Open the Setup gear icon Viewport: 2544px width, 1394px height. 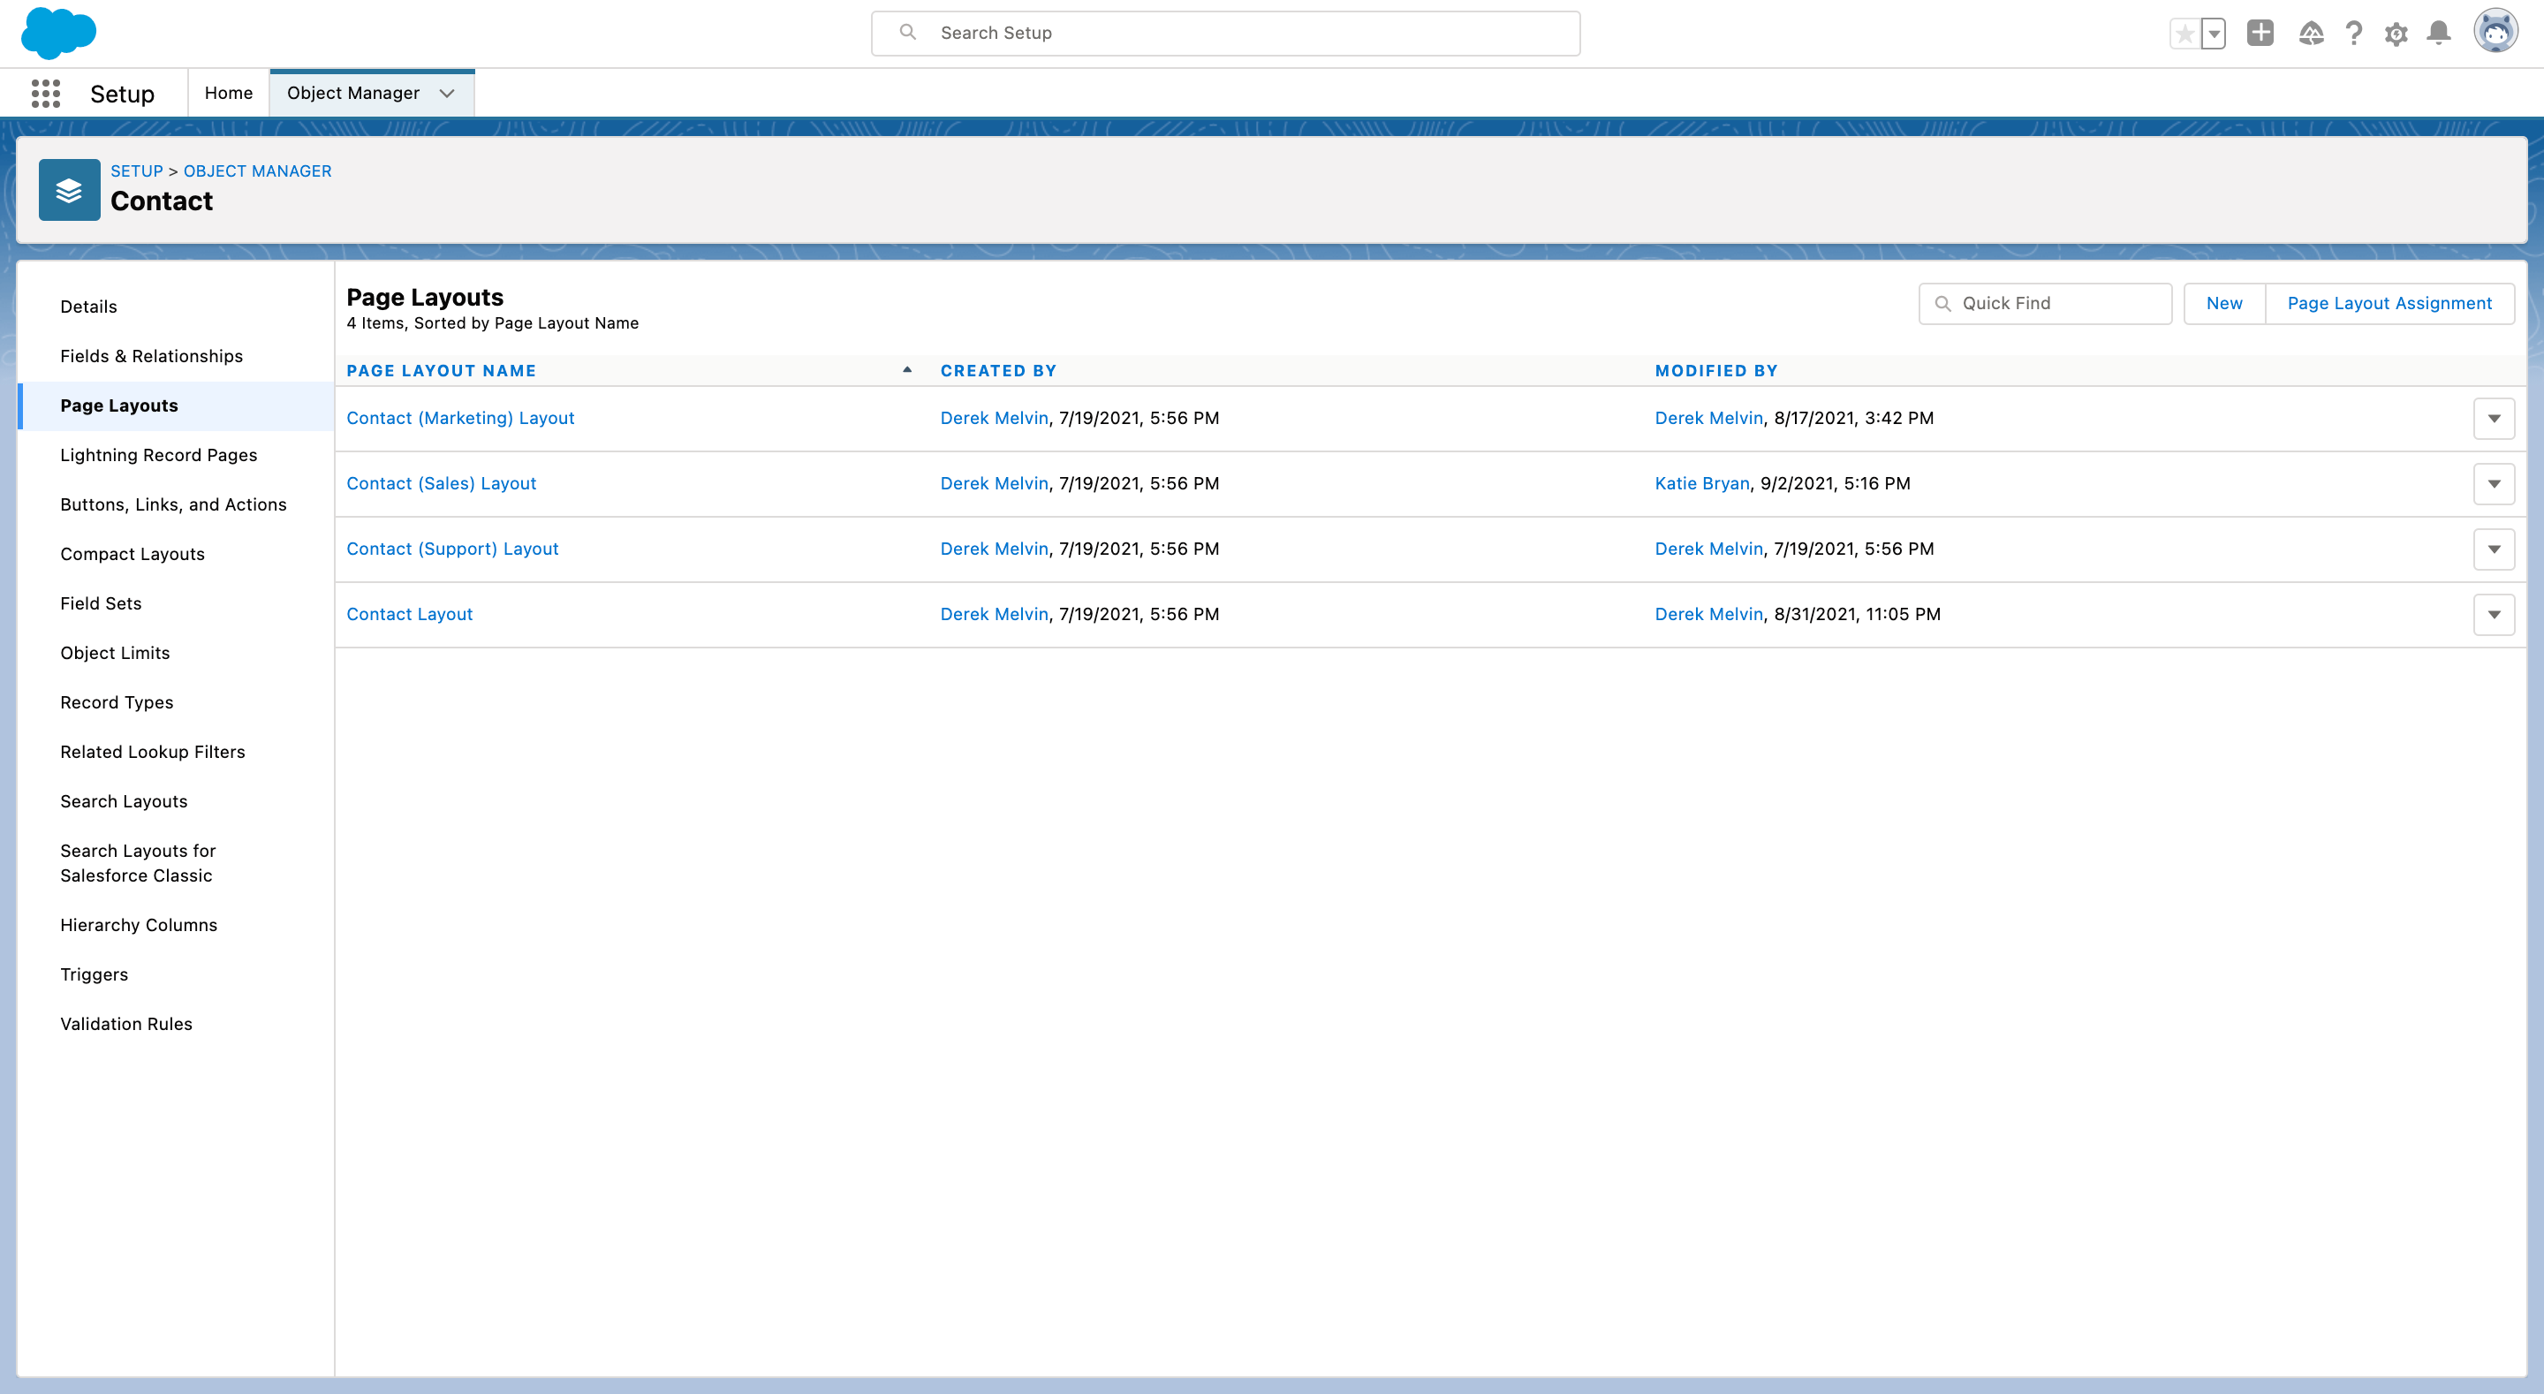pos(2396,33)
